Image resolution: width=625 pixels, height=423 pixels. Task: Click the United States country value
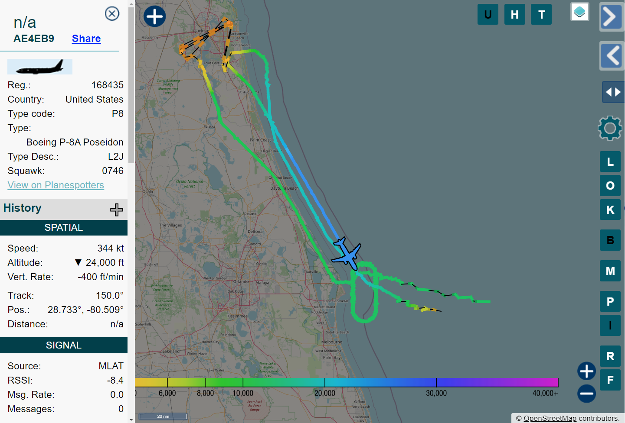pyautogui.click(x=95, y=100)
